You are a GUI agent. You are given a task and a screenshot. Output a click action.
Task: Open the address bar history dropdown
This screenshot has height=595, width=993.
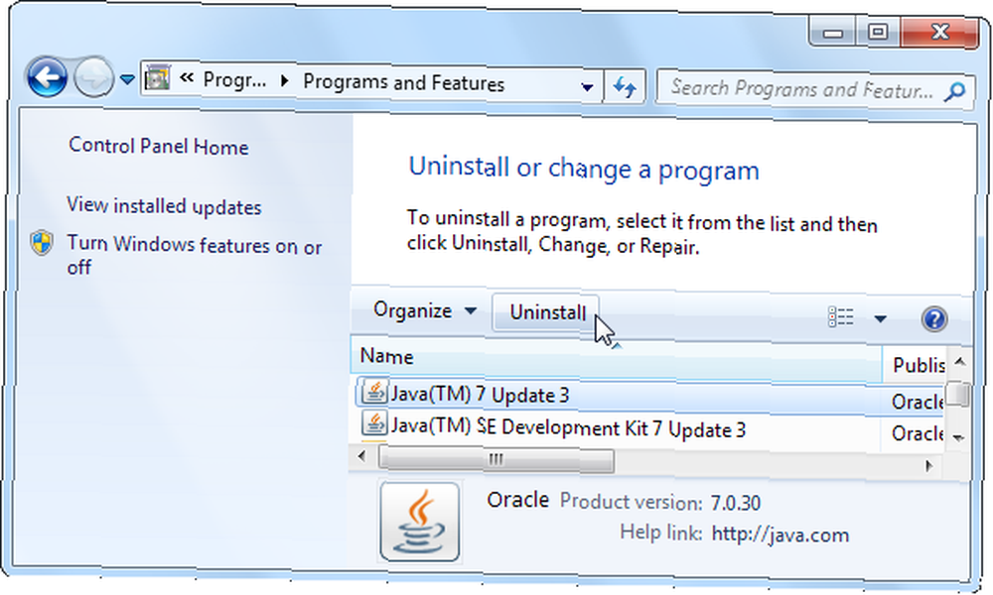587,87
